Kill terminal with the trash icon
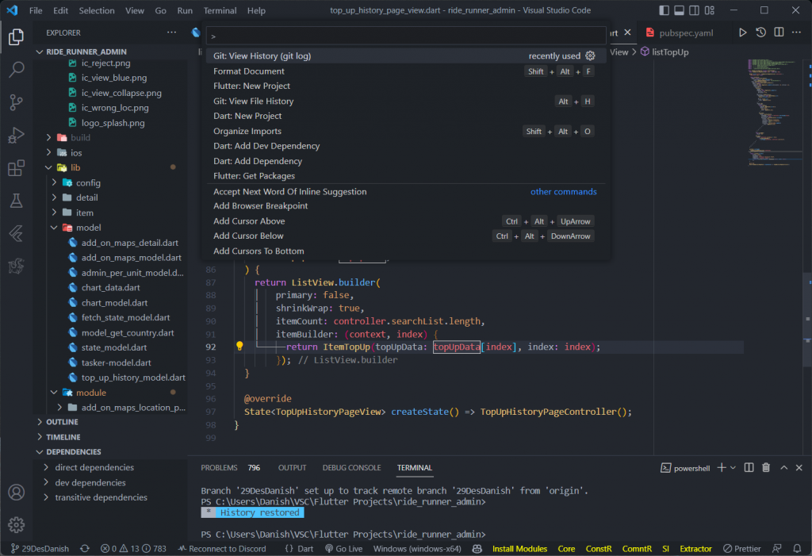This screenshot has height=556, width=812. [766, 468]
